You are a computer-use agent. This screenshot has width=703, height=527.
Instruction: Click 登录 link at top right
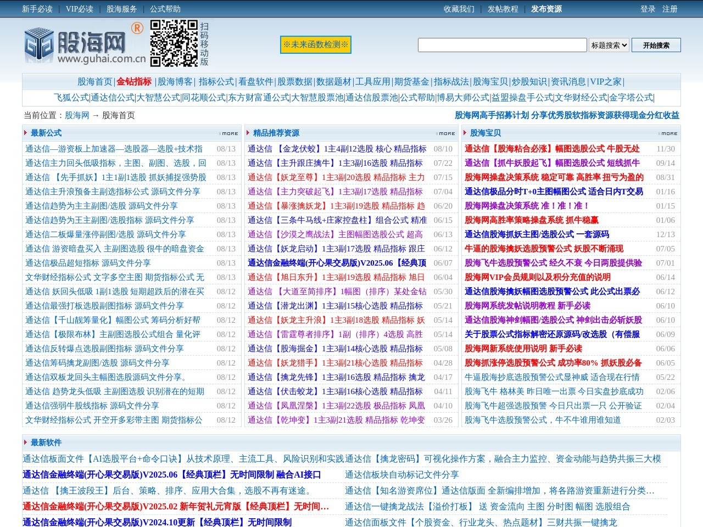[648, 9]
